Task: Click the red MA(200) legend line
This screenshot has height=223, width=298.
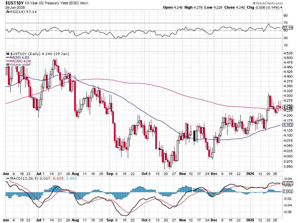Action: click(8, 61)
